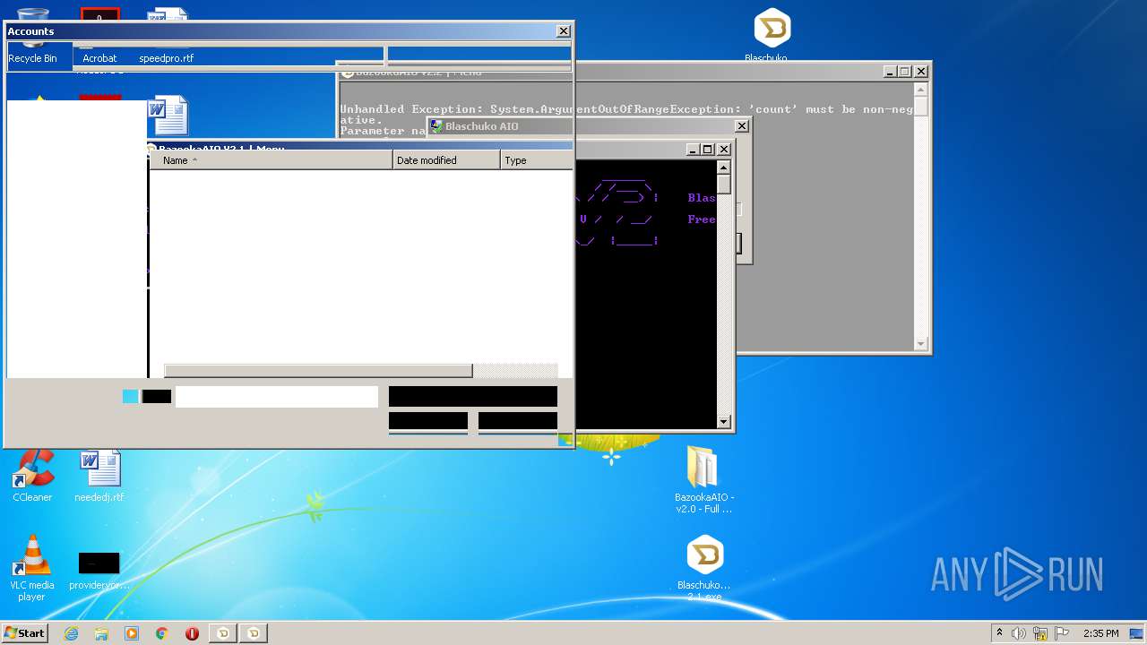Close the Blaschuko AIO dialog
Viewport: 1147px width, 645px height.
[x=741, y=126]
